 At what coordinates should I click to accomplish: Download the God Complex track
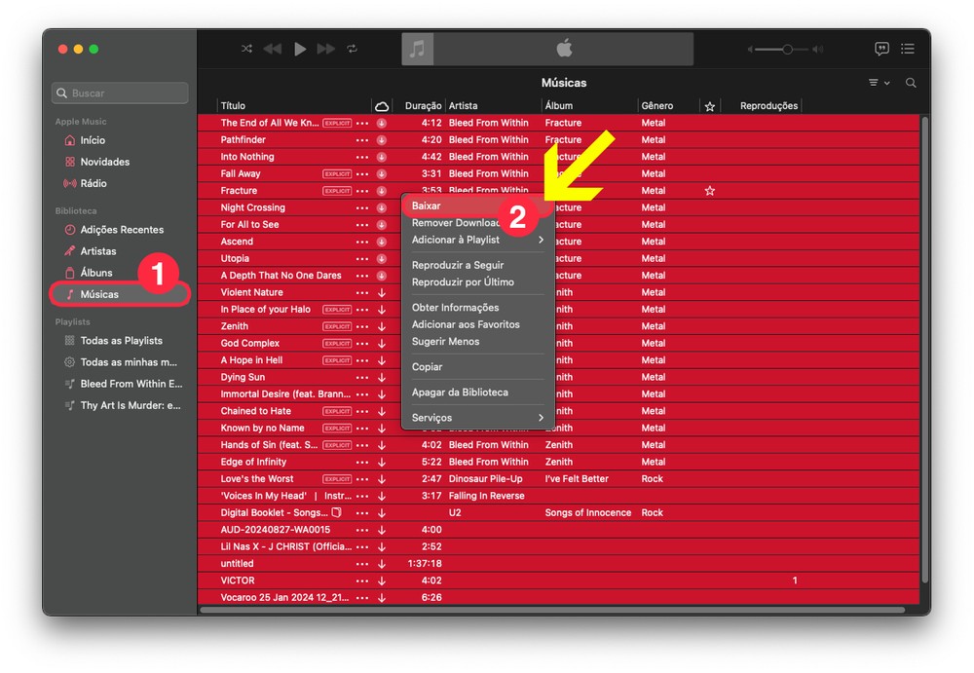[382, 344]
